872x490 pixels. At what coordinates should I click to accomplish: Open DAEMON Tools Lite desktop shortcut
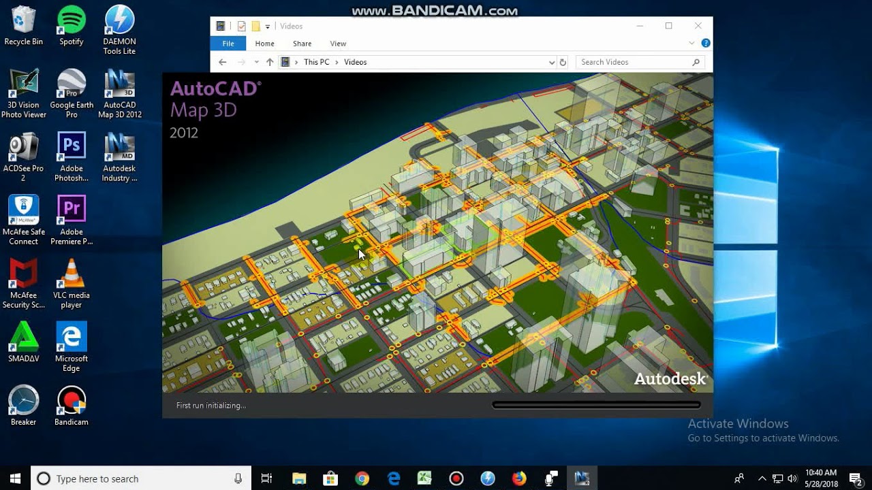click(x=119, y=31)
